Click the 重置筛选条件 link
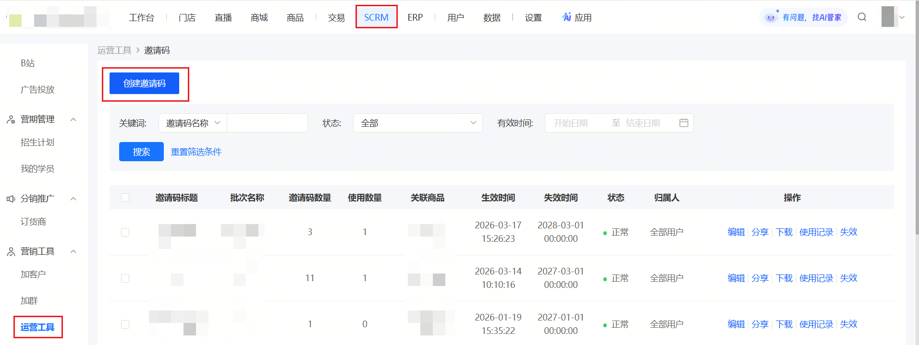The width and height of the screenshot is (919, 345). click(196, 152)
